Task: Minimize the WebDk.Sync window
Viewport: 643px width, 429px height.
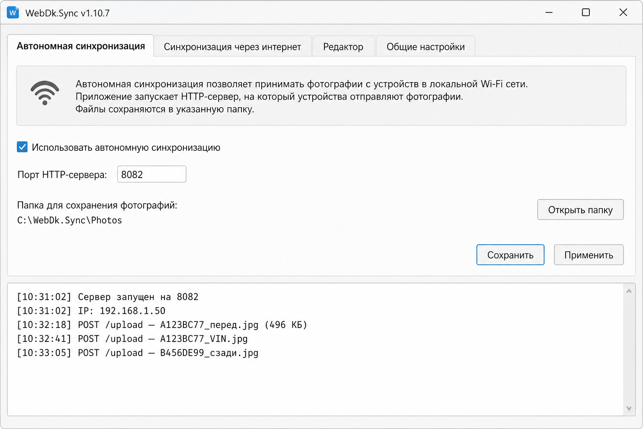Action: [549, 13]
